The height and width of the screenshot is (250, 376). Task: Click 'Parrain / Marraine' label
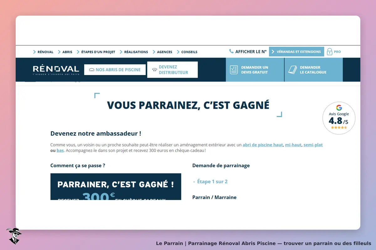pyautogui.click(x=214, y=197)
